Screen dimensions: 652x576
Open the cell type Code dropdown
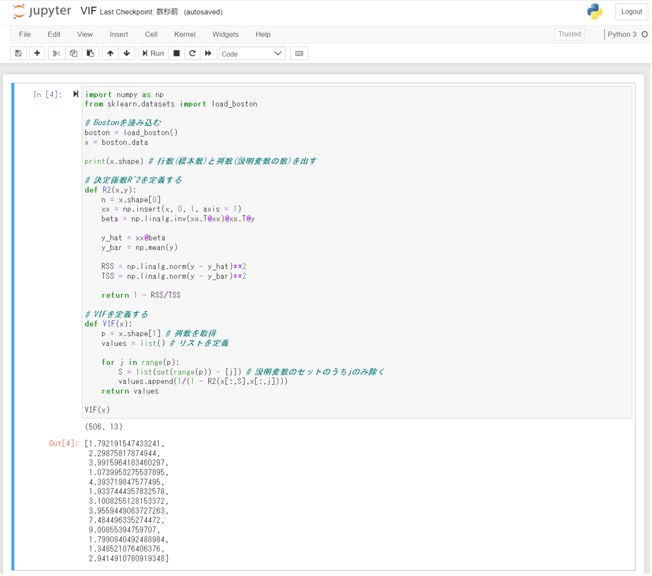(x=252, y=53)
